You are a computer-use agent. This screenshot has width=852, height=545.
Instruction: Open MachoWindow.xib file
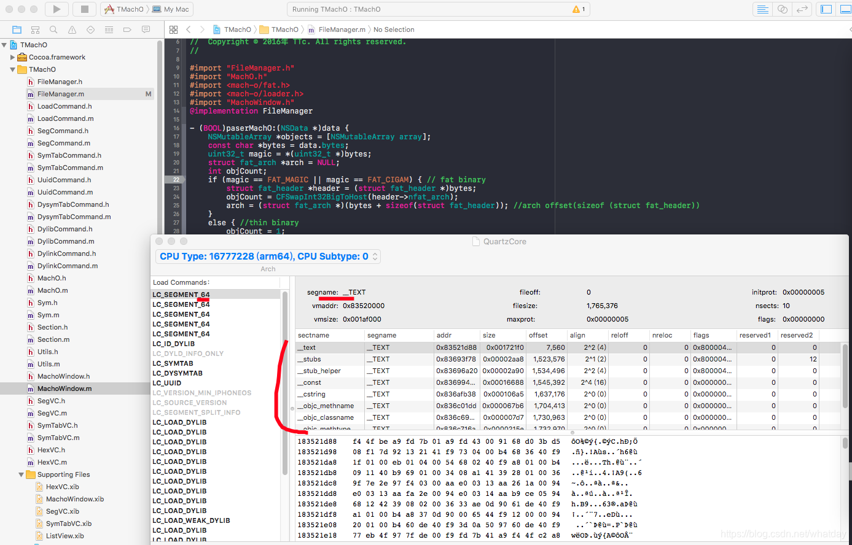[x=75, y=499]
